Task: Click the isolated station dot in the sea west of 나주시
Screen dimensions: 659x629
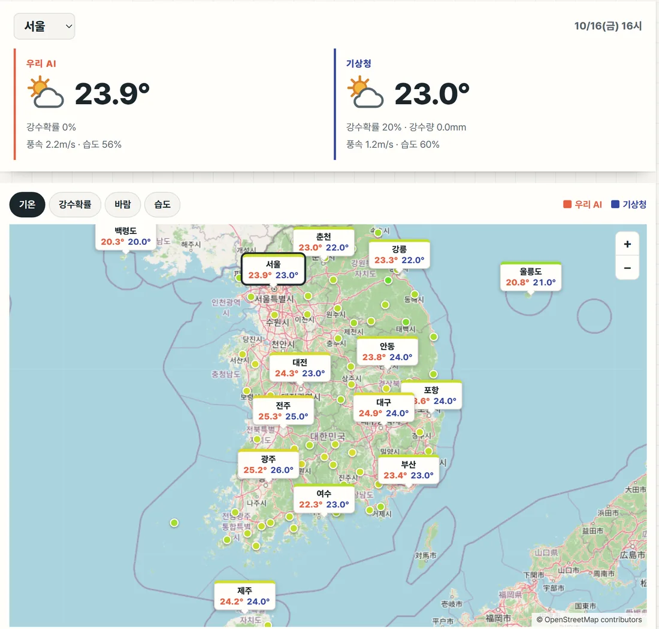Action: [x=174, y=522]
